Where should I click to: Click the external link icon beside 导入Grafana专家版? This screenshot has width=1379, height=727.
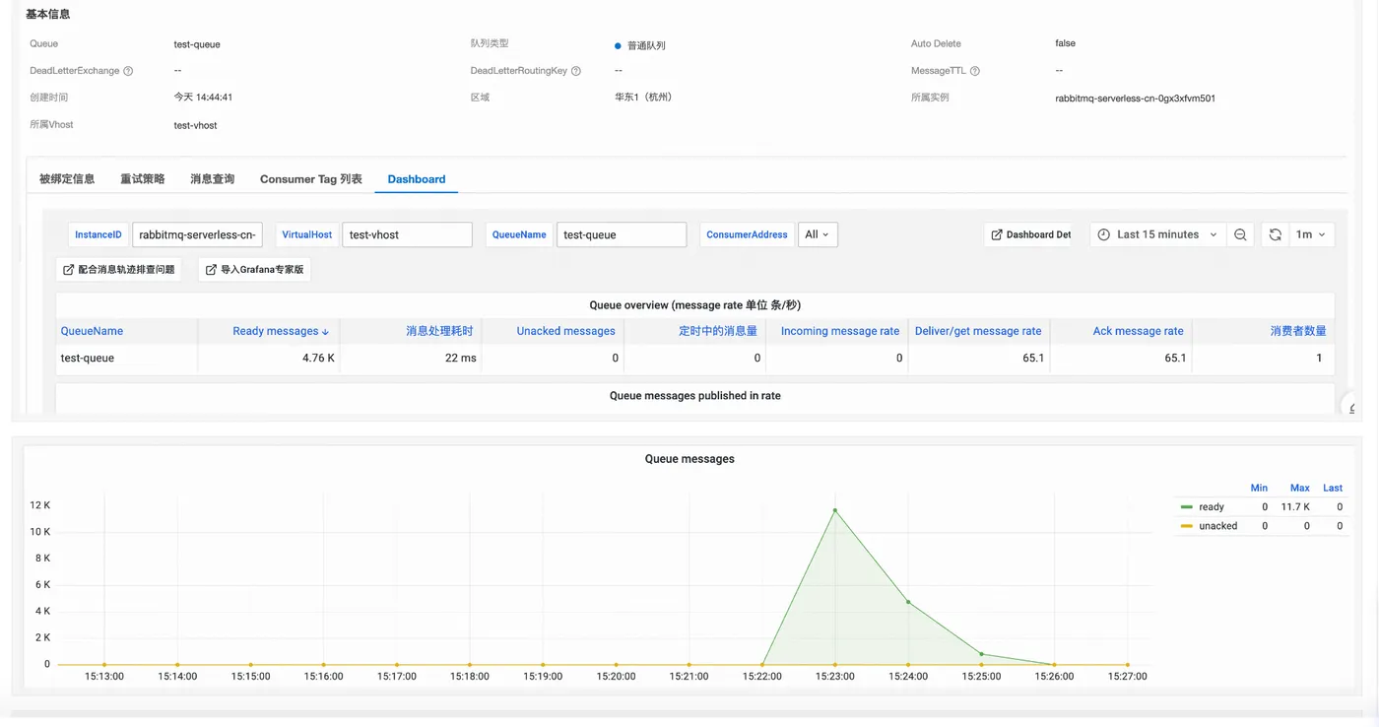tap(211, 269)
